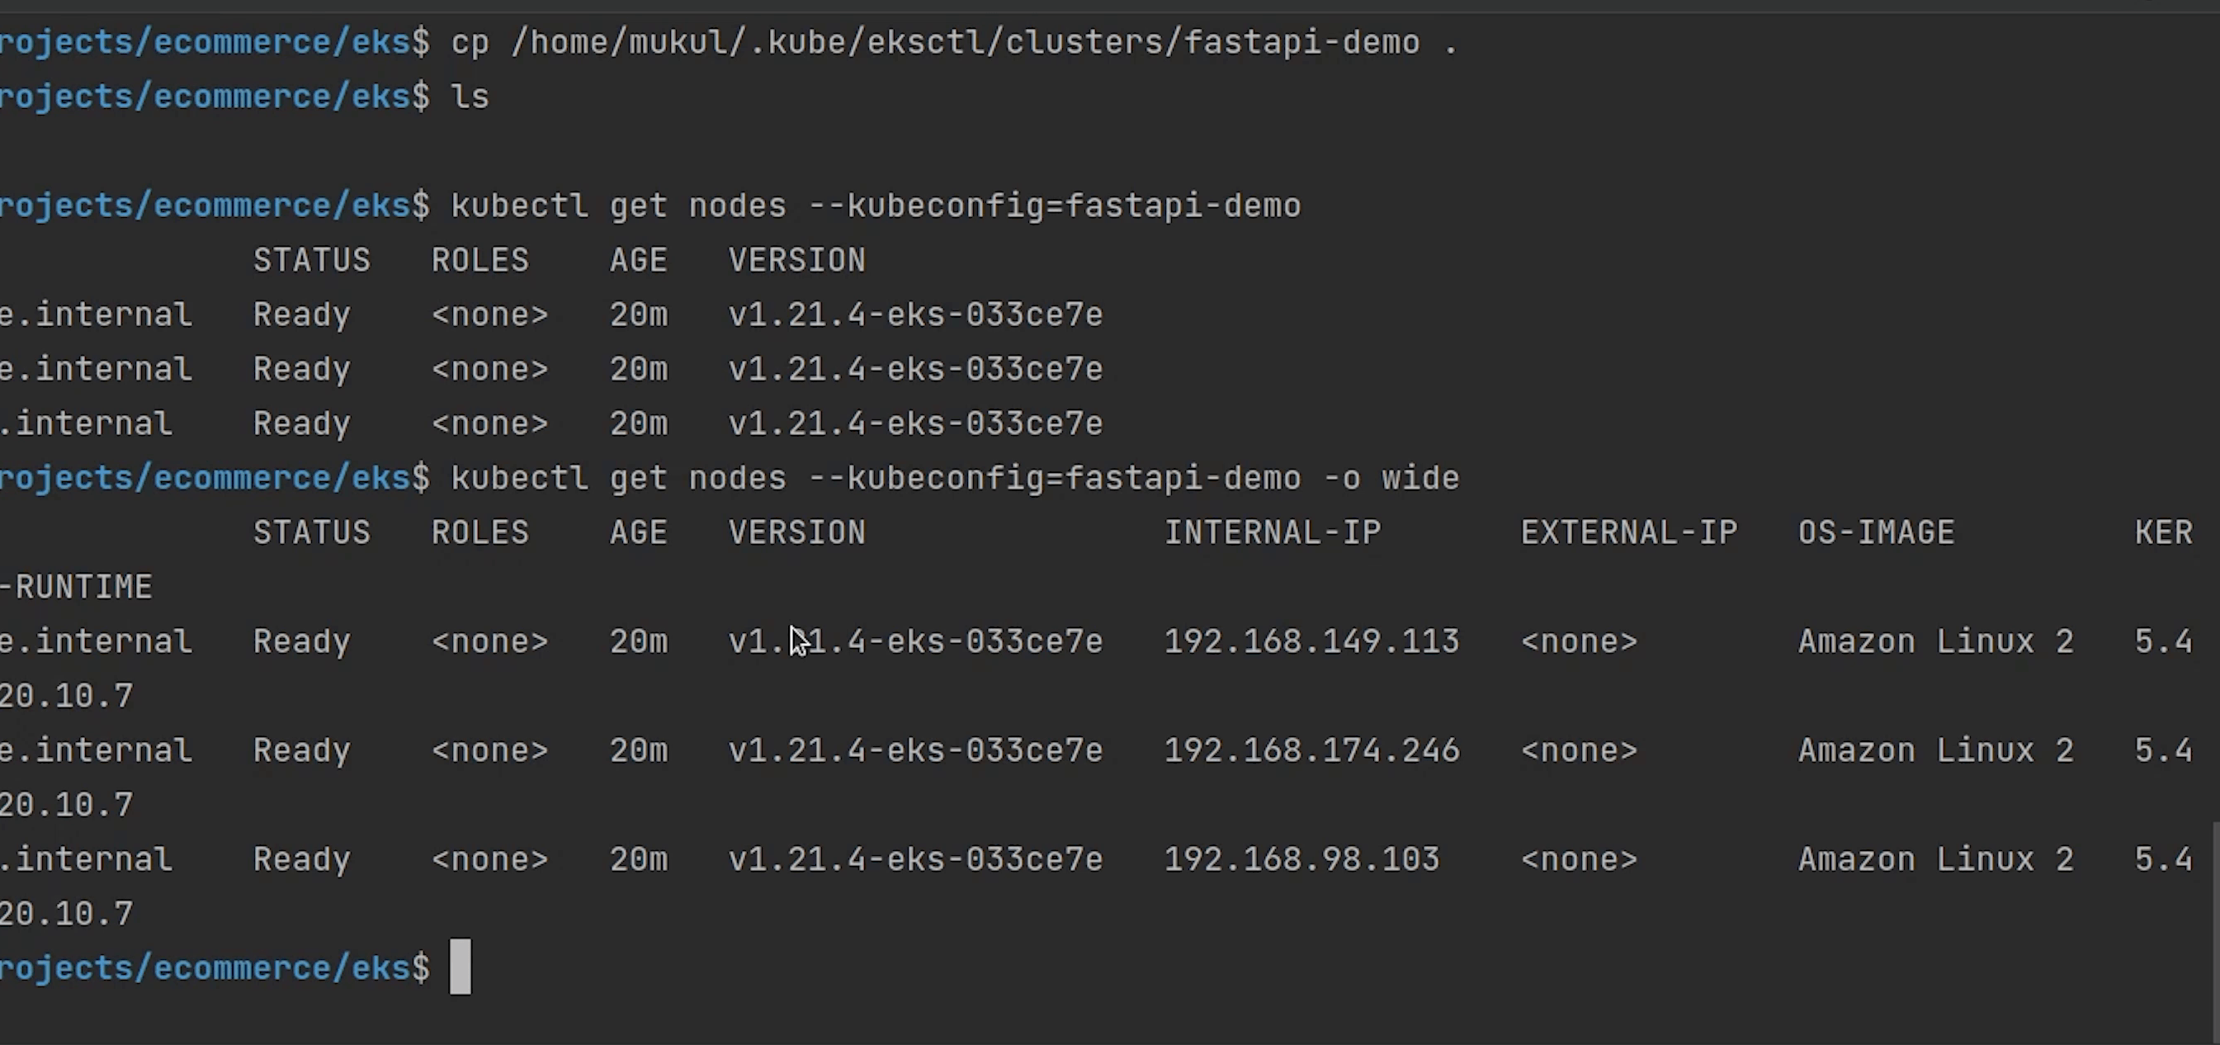Screen dimensions: 2220x1045
Task: Click the last 20.10.7 runtime version line
Action: [x=67, y=914]
